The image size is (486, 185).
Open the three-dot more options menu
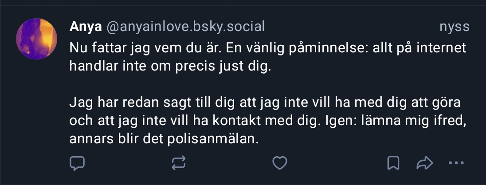click(456, 163)
